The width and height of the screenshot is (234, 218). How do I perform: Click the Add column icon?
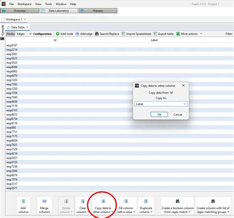point(23,201)
